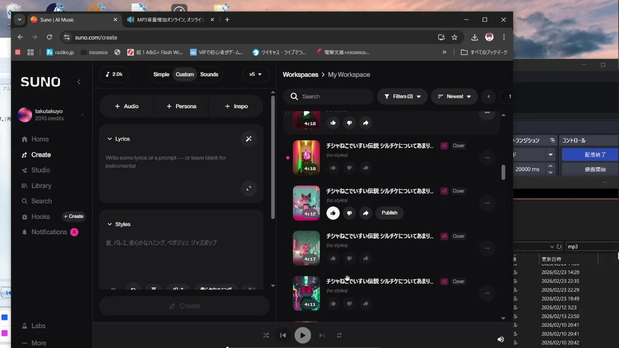Like the song with the 4:12 thumbnail
The height and width of the screenshot is (348, 619).
pos(333,213)
